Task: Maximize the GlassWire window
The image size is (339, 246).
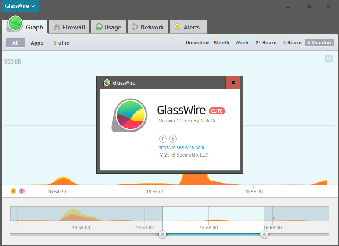Action: click(x=309, y=7)
